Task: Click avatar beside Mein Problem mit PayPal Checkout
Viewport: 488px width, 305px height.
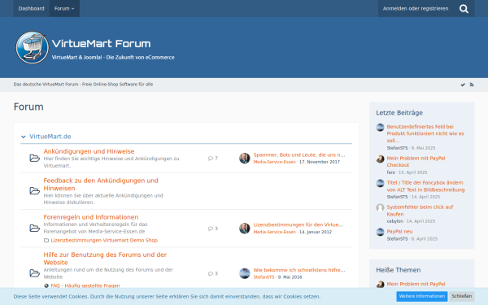Action: (380, 159)
